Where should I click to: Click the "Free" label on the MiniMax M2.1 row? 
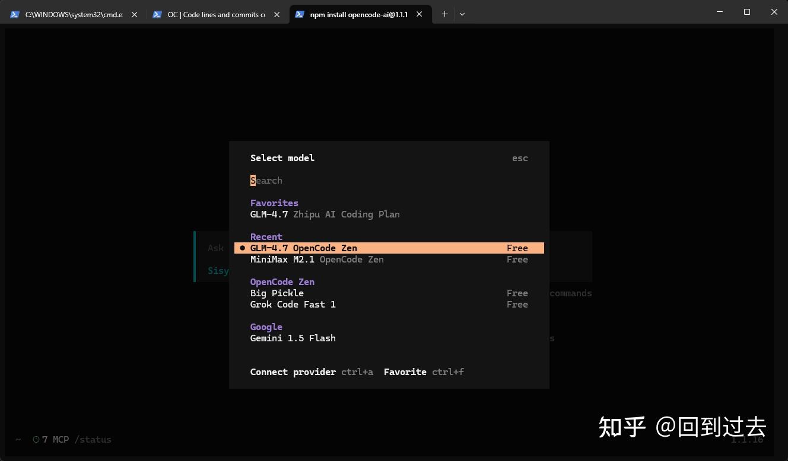tap(517, 260)
